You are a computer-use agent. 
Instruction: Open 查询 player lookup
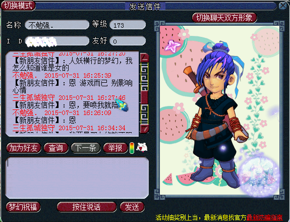(56, 148)
